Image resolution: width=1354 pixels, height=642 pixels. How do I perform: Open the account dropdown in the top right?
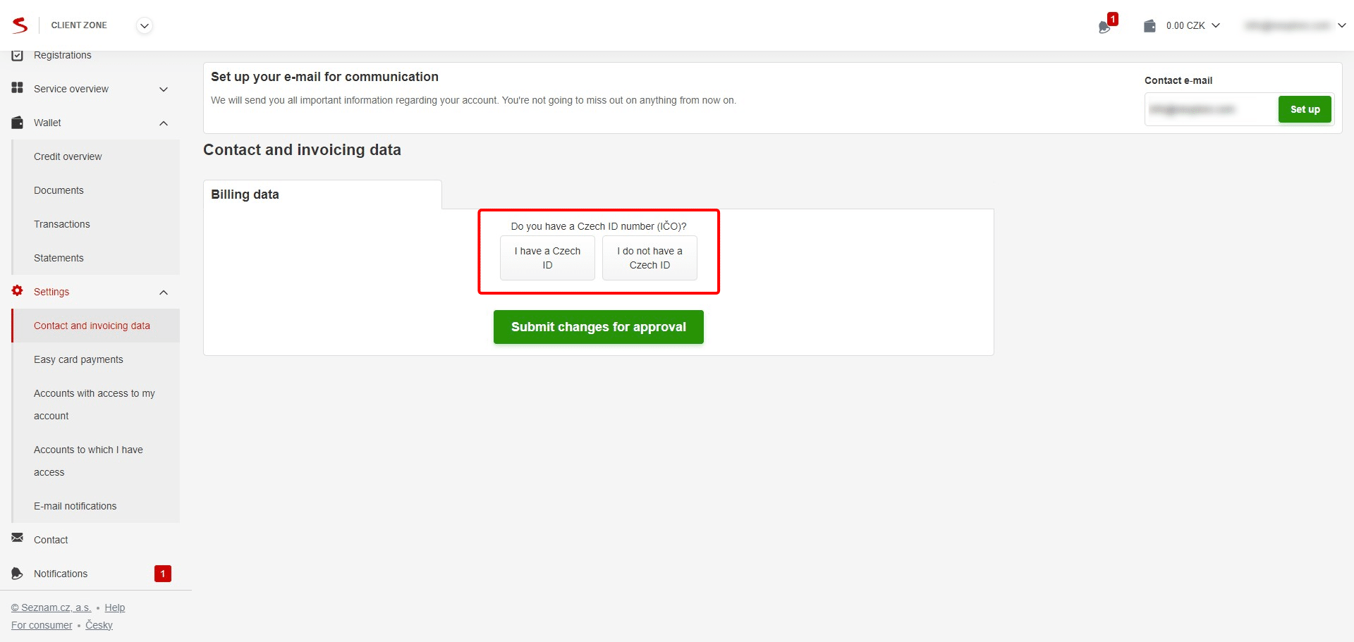click(1342, 25)
